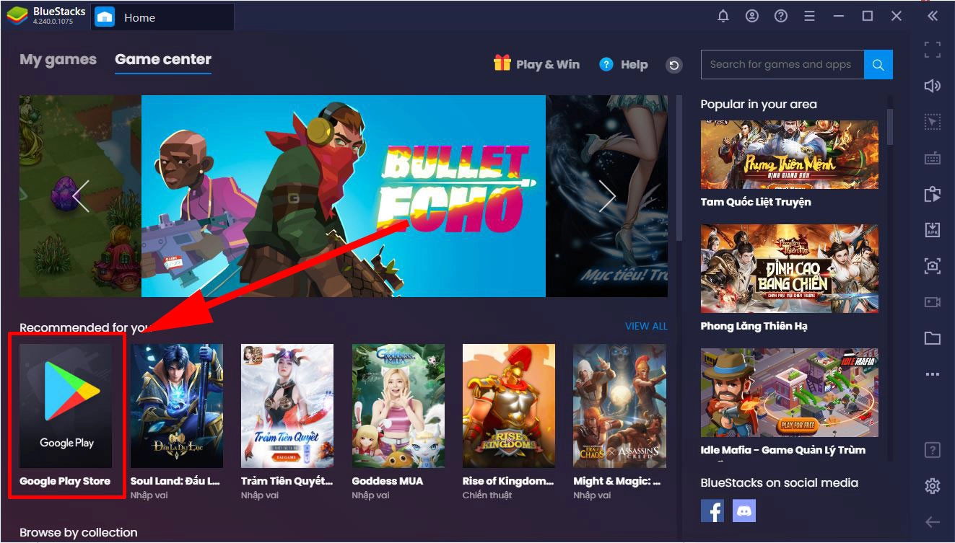Take a screenshot with the sidebar camera icon
955x543 pixels.
pos(933,266)
